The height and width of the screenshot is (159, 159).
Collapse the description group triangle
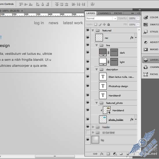tap(97, 69)
